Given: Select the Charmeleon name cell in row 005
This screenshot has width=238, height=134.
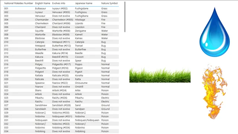Looking at the screenshot, I should click(x=42, y=23).
